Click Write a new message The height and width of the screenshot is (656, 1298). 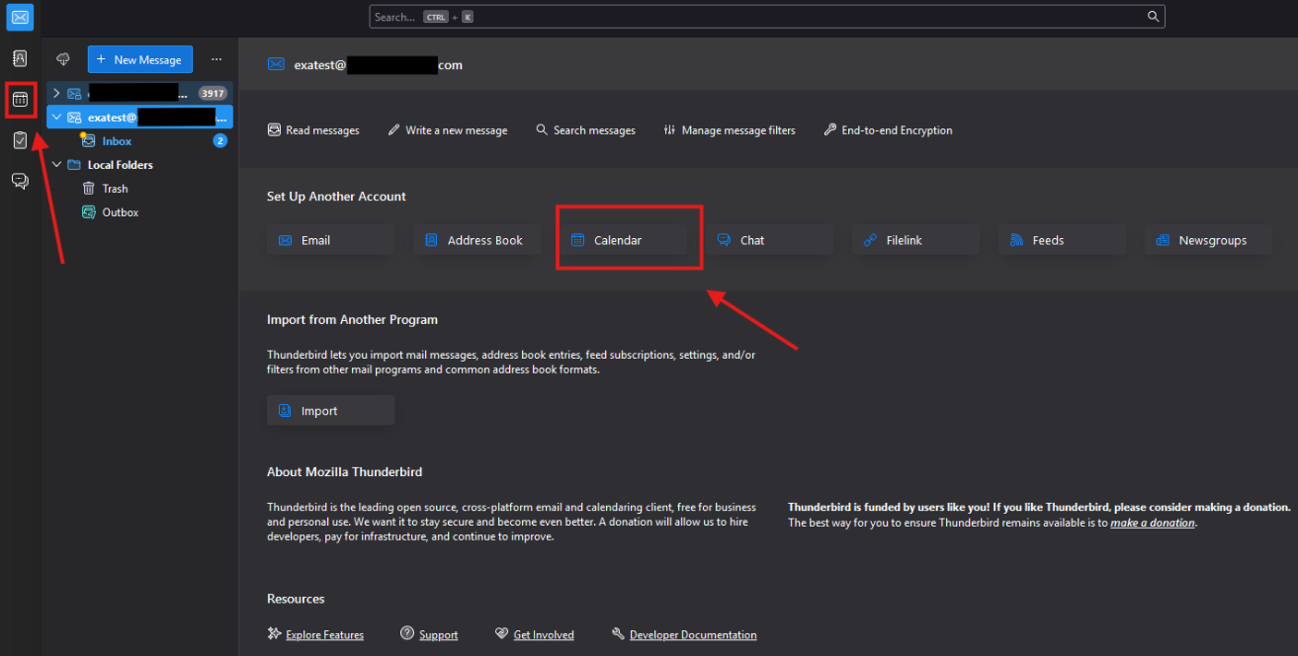[x=448, y=130]
